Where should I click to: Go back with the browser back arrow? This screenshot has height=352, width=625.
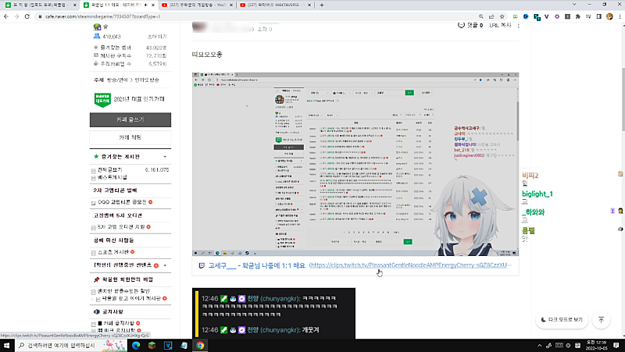(6, 16)
